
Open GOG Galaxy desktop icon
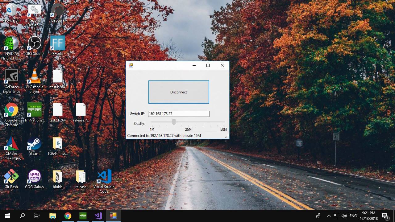tap(34, 178)
